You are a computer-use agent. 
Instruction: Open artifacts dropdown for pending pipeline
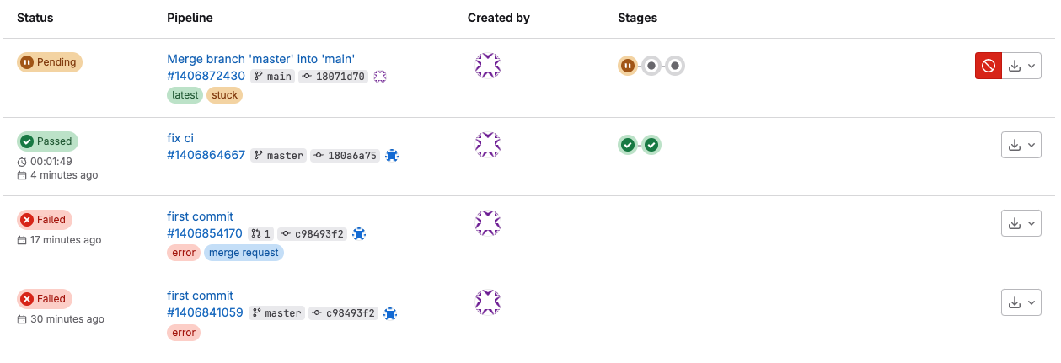[1021, 66]
